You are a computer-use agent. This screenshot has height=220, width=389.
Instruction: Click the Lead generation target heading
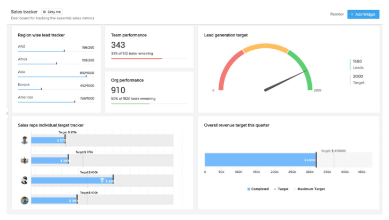pyautogui.click(x=226, y=35)
